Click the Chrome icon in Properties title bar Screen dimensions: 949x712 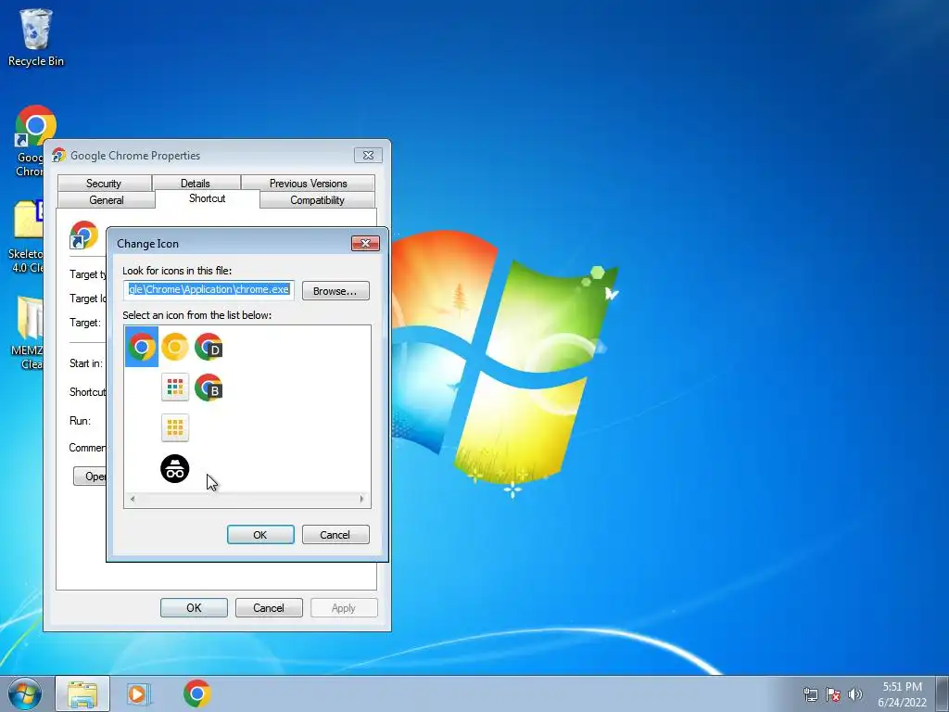tap(58, 155)
